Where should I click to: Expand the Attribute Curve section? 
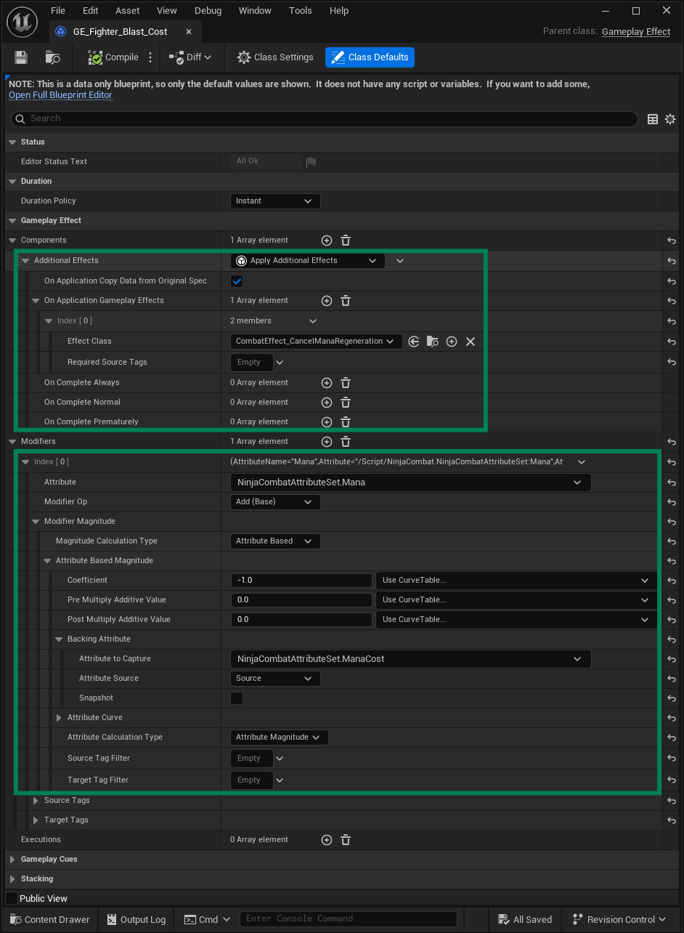pos(60,718)
